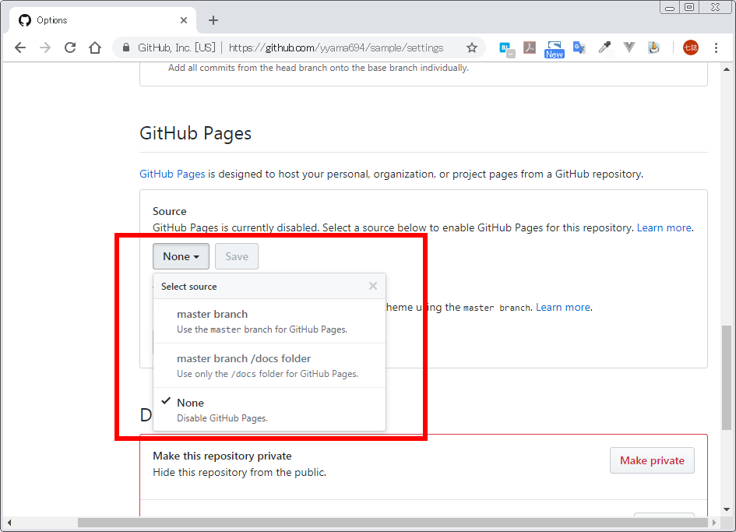Reload the page with refresh icon
The width and height of the screenshot is (736, 532).
tap(70, 48)
